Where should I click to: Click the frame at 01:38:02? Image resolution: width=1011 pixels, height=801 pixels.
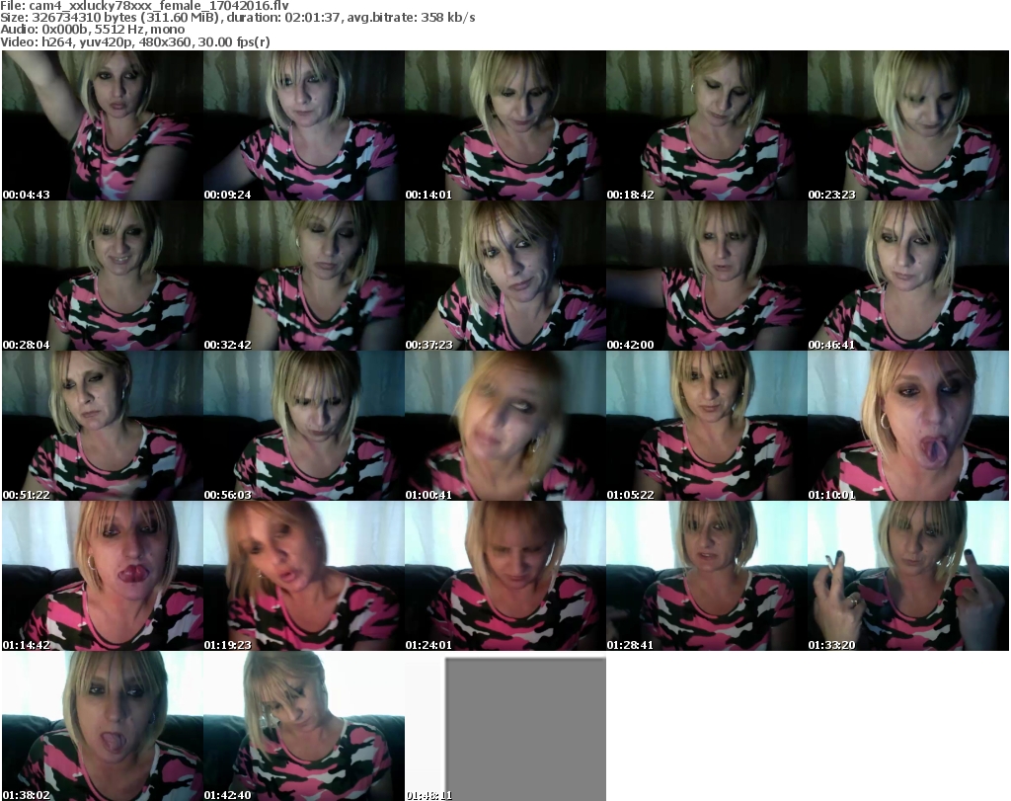103,726
